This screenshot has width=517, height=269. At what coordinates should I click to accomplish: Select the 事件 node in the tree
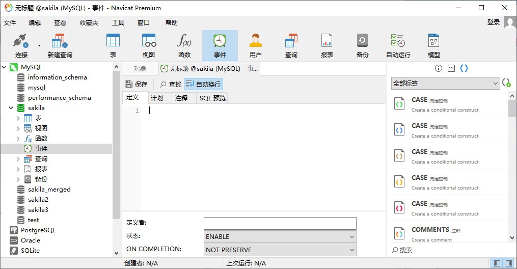click(x=41, y=149)
